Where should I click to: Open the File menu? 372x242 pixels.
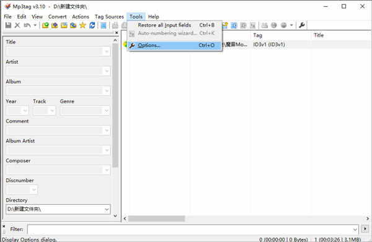click(7, 17)
